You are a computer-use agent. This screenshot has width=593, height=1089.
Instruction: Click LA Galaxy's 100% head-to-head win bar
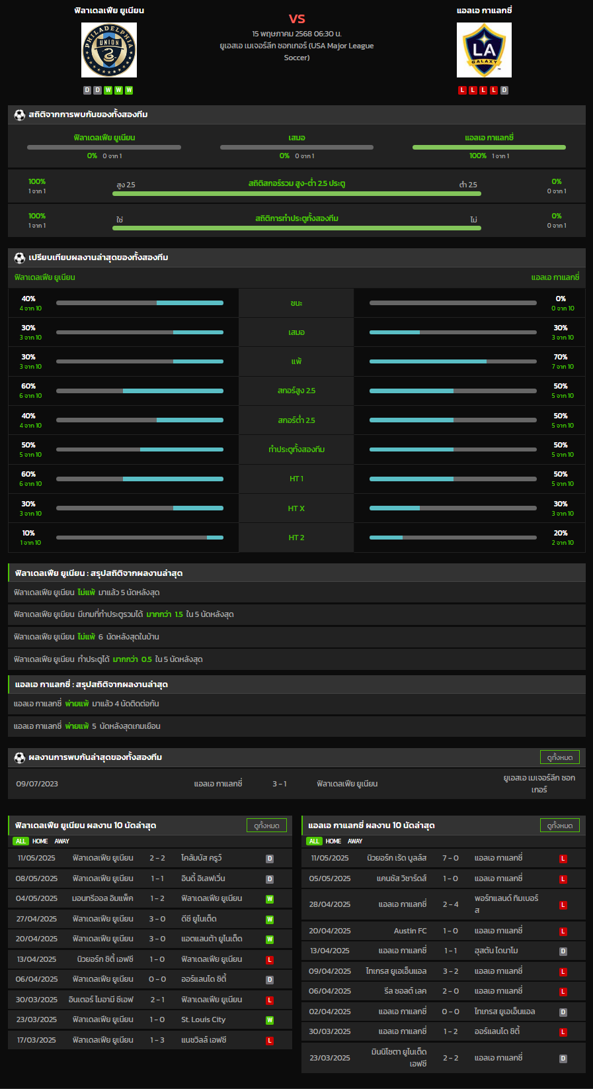489,147
